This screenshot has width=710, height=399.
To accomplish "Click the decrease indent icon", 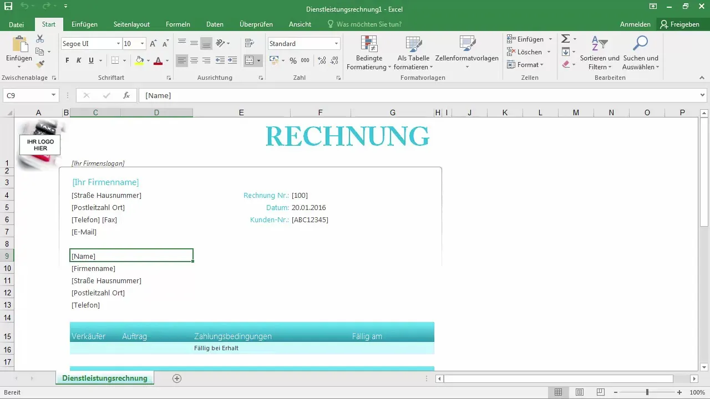I will click(x=220, y=60).
